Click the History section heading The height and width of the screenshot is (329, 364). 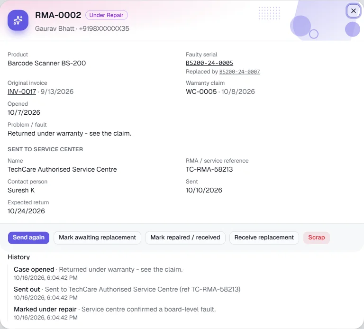pos(19,257)
